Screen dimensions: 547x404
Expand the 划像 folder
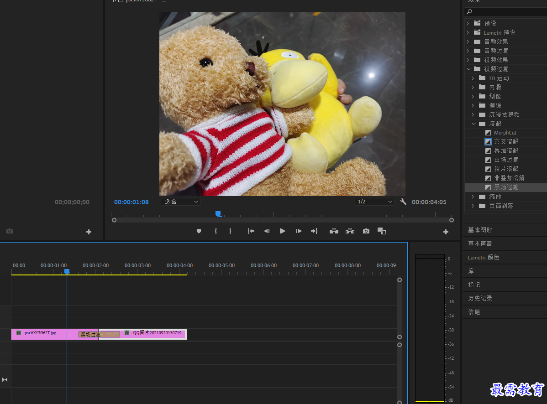[473, 96]
